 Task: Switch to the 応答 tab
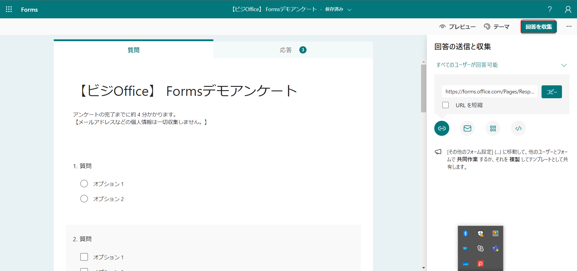pyautogui.click(x=293, y=50)
